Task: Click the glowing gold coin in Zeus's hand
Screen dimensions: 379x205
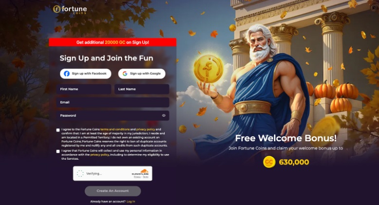Action: 209,69
